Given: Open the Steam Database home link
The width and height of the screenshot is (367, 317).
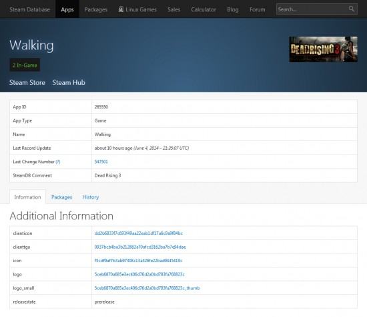Looking at the screenshot, I should 30,9.
